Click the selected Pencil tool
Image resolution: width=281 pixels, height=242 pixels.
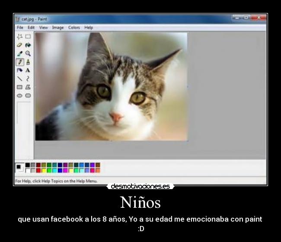pos(20,62)
